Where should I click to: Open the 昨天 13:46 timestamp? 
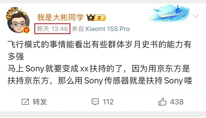pyautogui.click(x=52, y=29)
